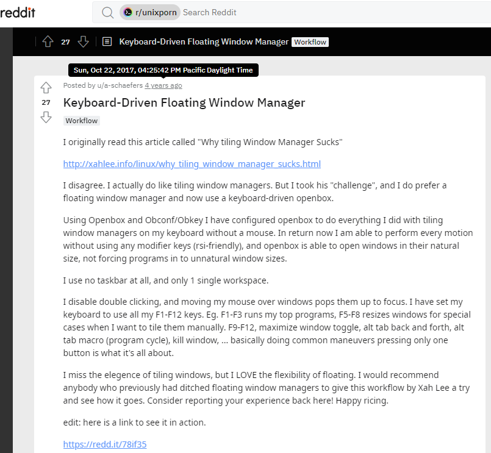Upvote the post with the left sidebar arrow
Image resolution: width=491 pixels, height=453 pixels.
[x=46, y=87]
